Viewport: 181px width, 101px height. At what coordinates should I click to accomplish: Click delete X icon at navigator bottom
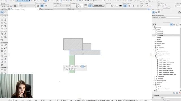(180, 93)
